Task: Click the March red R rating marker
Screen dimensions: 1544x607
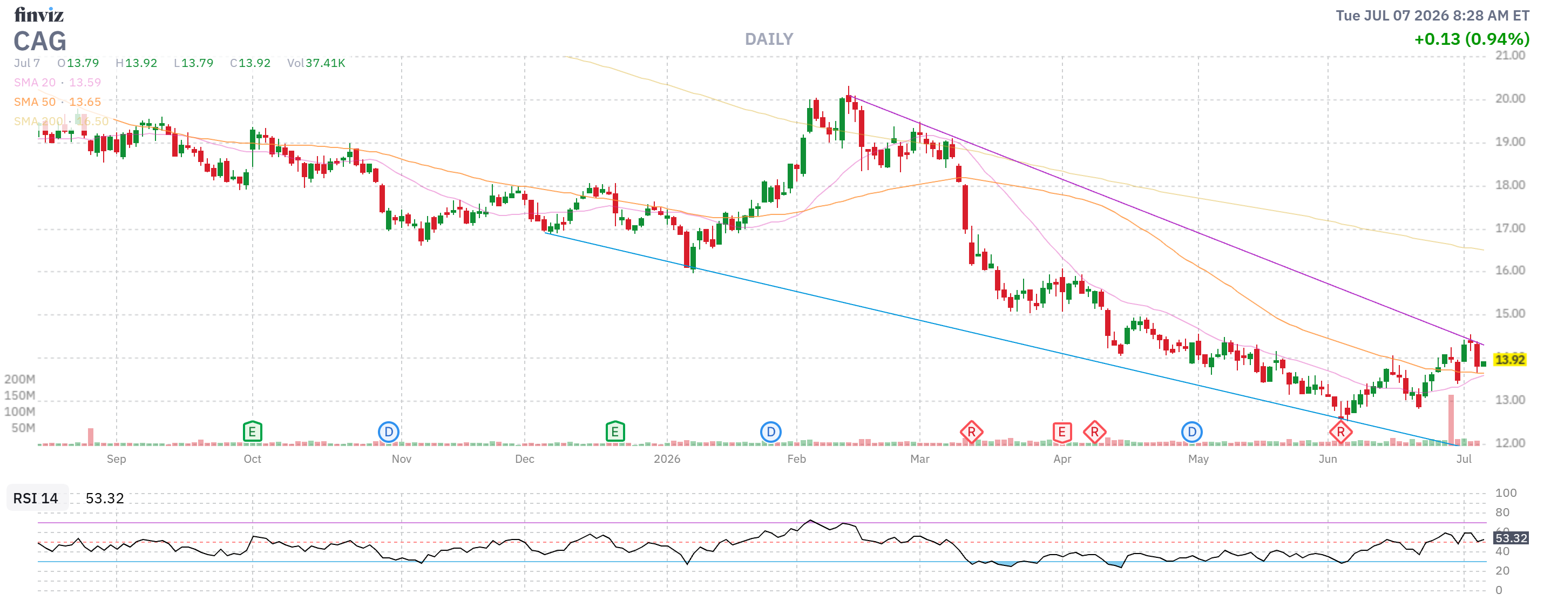Action: [972, 432]
